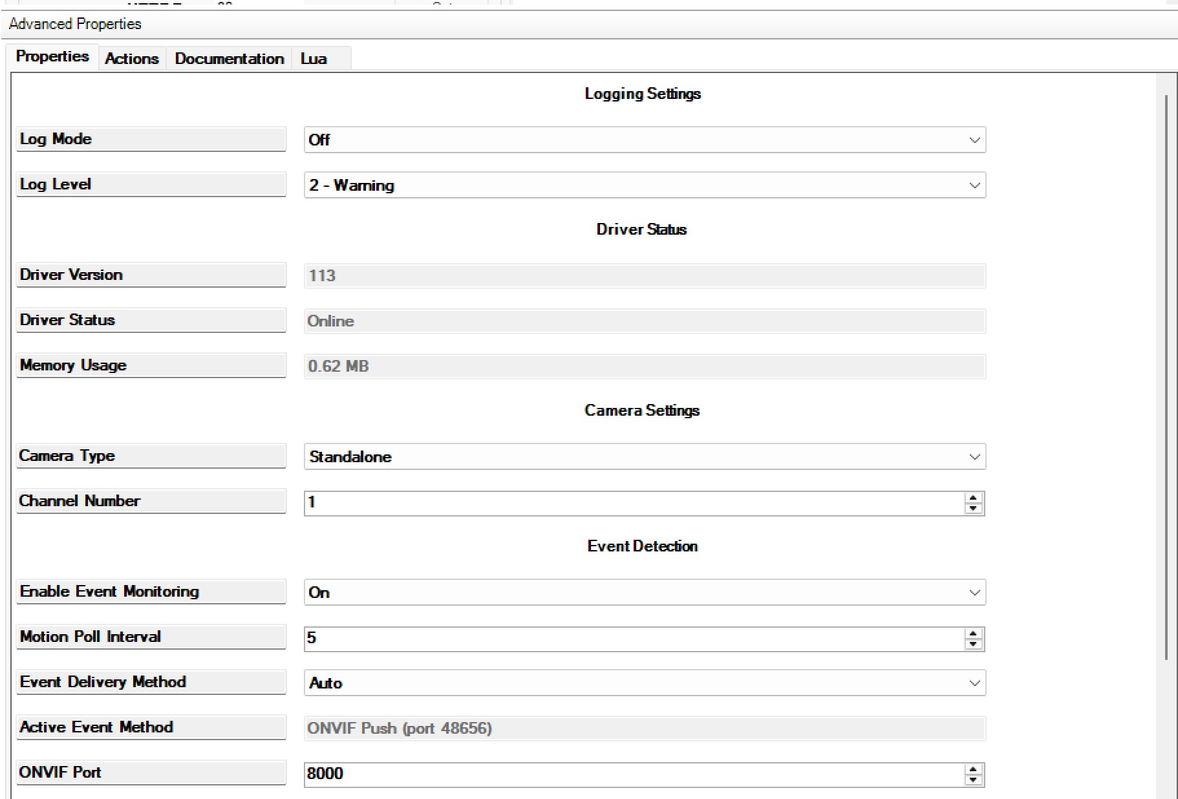
Task: Click the vertical scrollbar of properties panel
Action: [x=1166, y=375]
